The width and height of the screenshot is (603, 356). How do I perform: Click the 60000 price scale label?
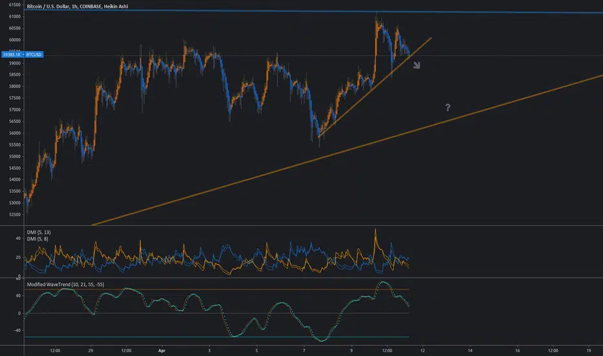tap(15, 40)
